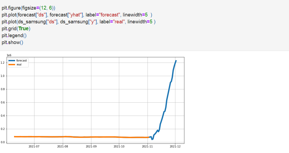Viewport: 289px width, 153px height.
Task: Click the 'real' legend label
Action: point(19,65)
